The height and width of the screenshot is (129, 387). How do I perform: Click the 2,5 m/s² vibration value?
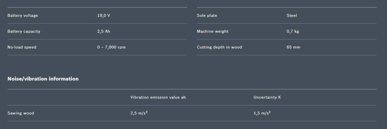click(139, 113)
